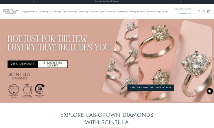Open the search magnifier icon
Viewport: 214px width, 128px height.
[199, 12]
